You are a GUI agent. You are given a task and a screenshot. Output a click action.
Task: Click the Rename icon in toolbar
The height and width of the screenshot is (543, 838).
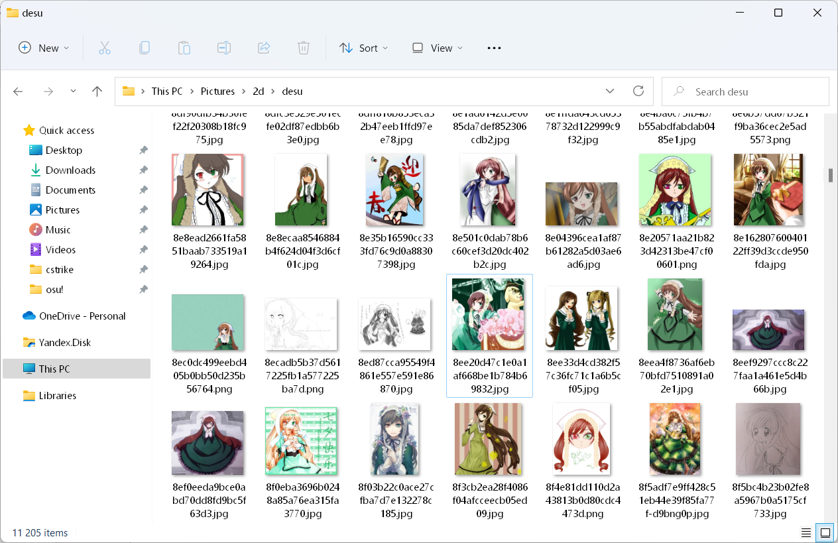[224, 48]
